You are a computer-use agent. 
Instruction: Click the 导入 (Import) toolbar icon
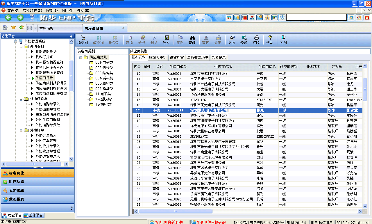167,39
